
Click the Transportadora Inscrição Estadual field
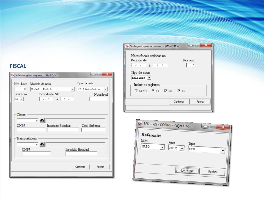point(81,154)
